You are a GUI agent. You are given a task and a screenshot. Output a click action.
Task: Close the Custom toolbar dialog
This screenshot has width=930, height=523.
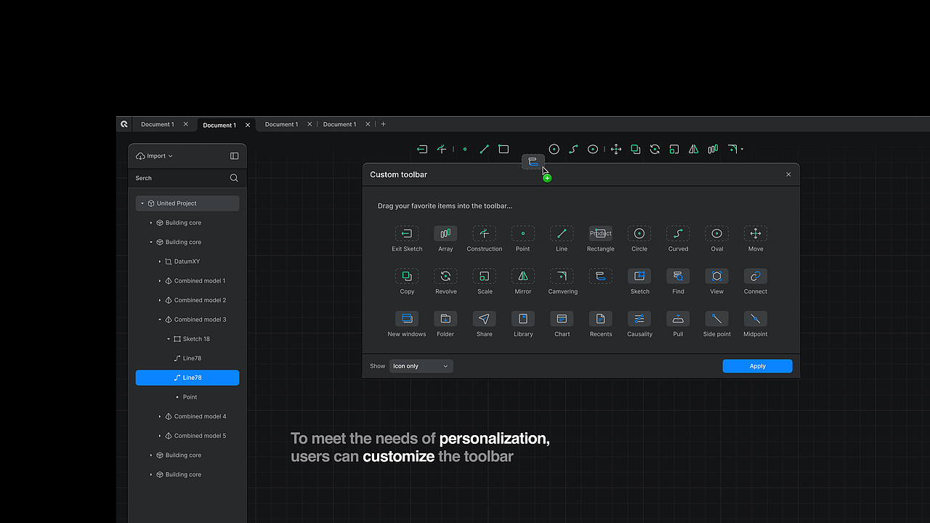tap(788, 174)
